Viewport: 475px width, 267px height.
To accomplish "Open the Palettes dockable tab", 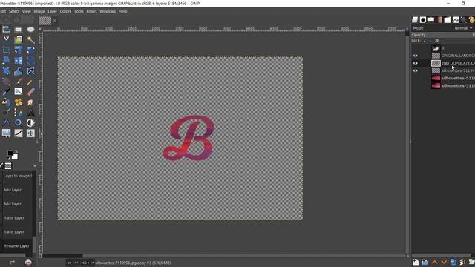I will pyautogui.click(x=472, y=20).
